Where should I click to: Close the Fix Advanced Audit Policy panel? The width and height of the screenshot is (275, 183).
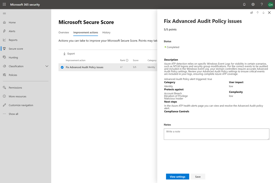(x=269, y=13)
